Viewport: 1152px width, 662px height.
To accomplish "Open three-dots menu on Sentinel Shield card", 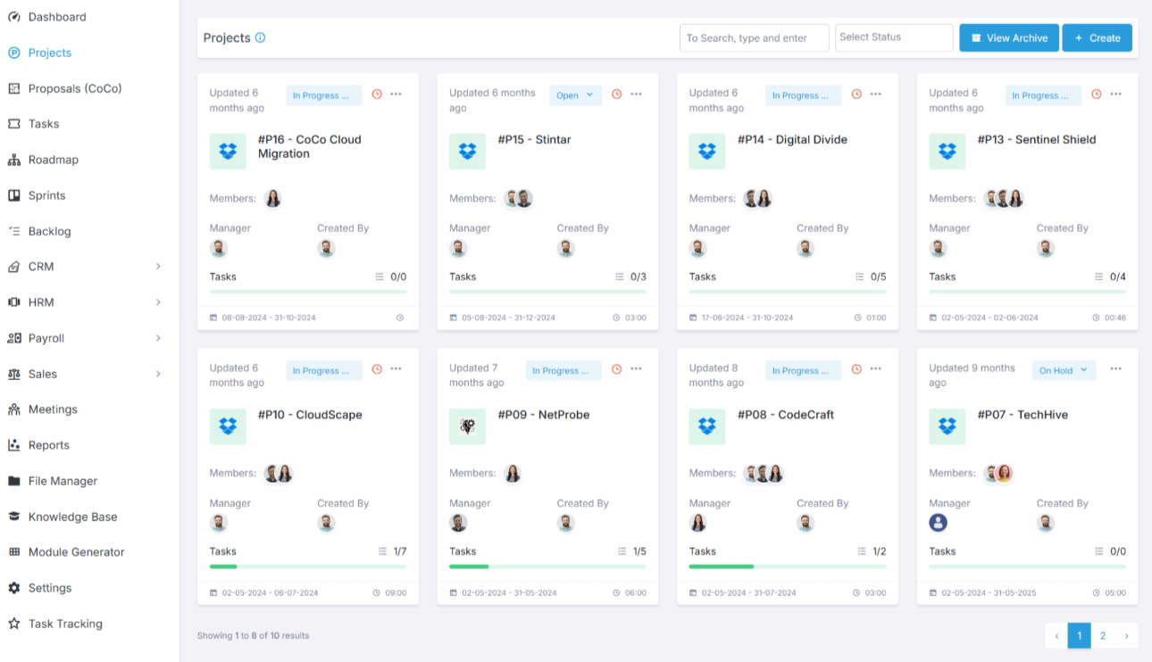I will (x=1115, y=95).
